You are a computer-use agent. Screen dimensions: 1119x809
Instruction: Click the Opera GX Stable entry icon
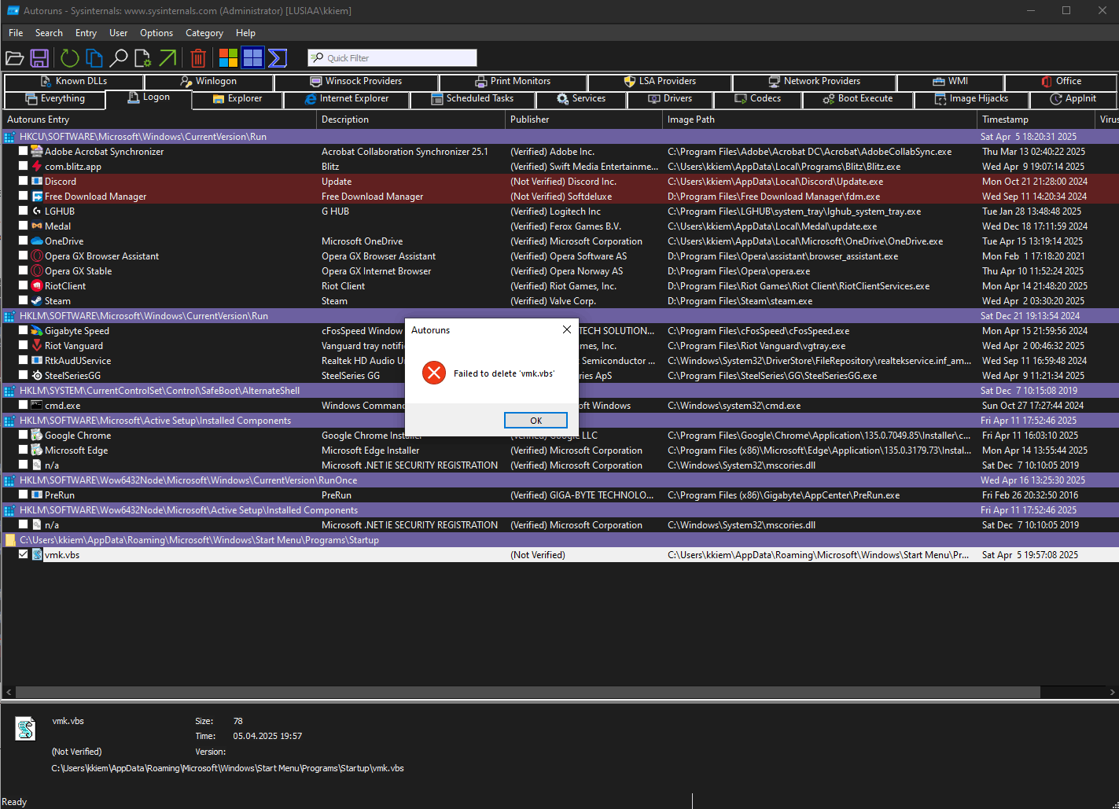click(36, 271)
